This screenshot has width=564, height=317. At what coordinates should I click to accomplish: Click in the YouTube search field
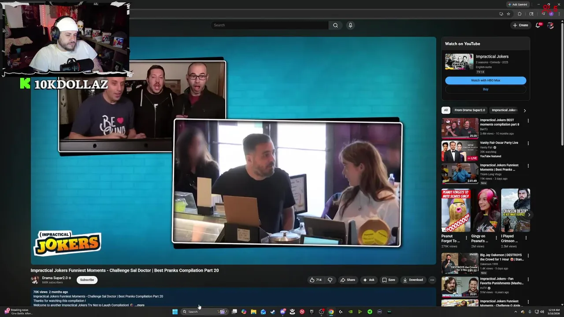coord(270,25)
